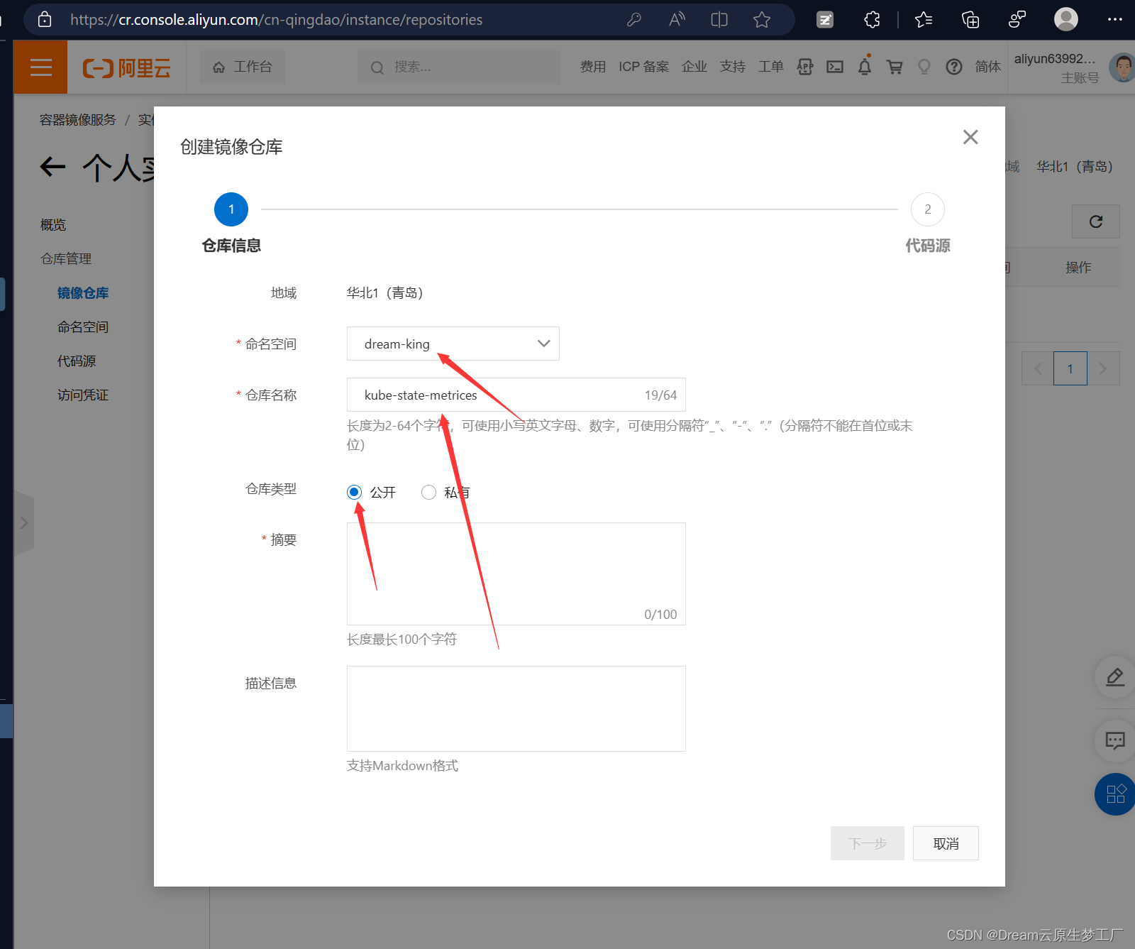The width and height of the screenshot is (1135, 949).
Task: Open saved passwords key icon
Action: [634, 20]
